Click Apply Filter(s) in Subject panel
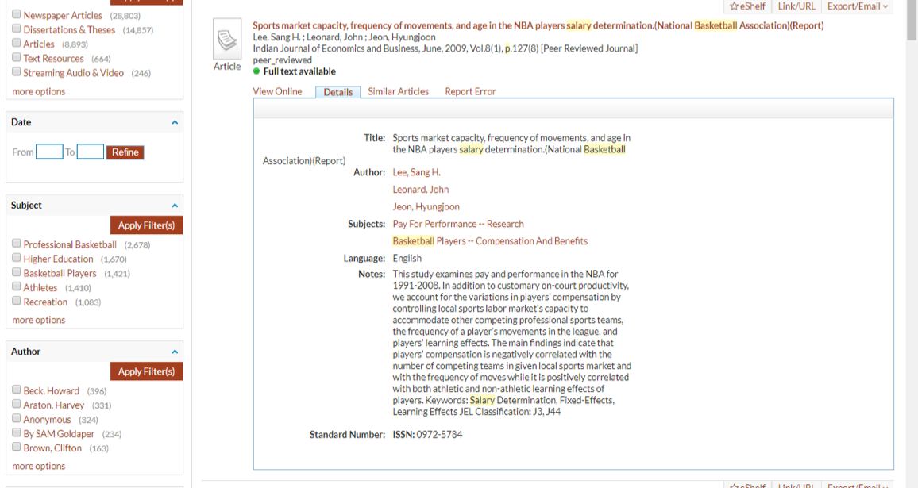This screenshot has width=918, height=488. (x=146, y=225)
